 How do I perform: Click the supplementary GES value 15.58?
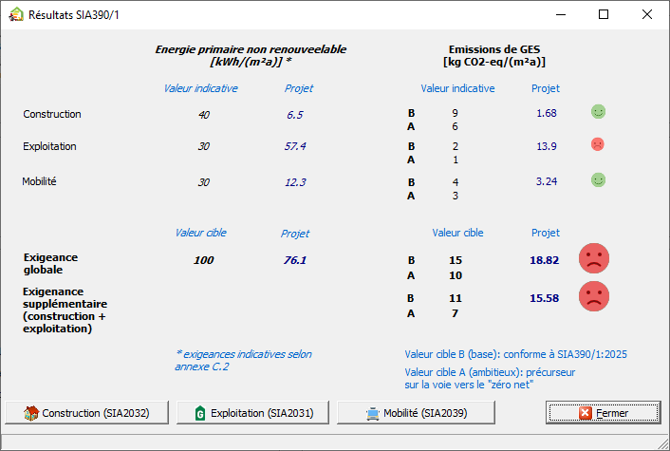click(545, 298)
